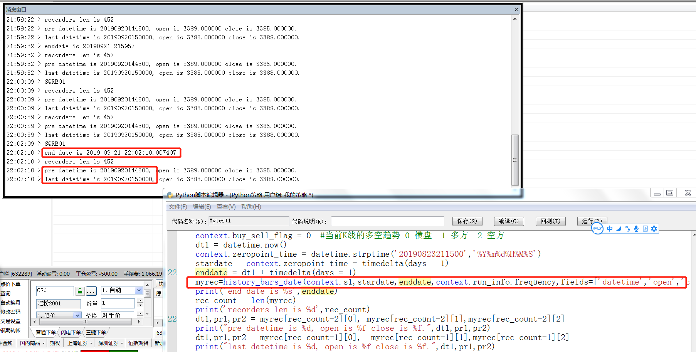The image size is (696, 352).
Task: Open the 帮助(H) menu
Action: [x=251, y=207]
